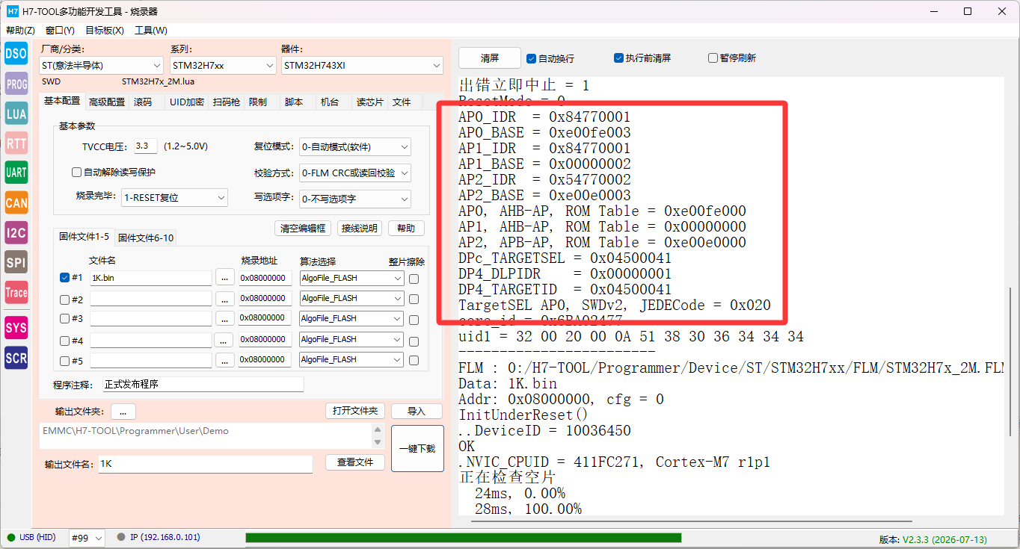Switch to the 高级配置 tab
The height and width of the screenshot is (549, 1020).
[x=107, y=102]
